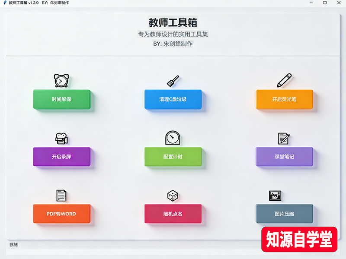Click the app feather icon in title bar
Viewport: 346px width, 259px height.
tap(5, 3)
